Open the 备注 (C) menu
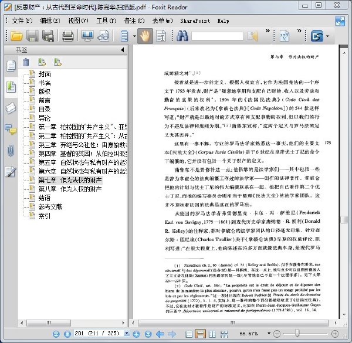 point(134,21)
